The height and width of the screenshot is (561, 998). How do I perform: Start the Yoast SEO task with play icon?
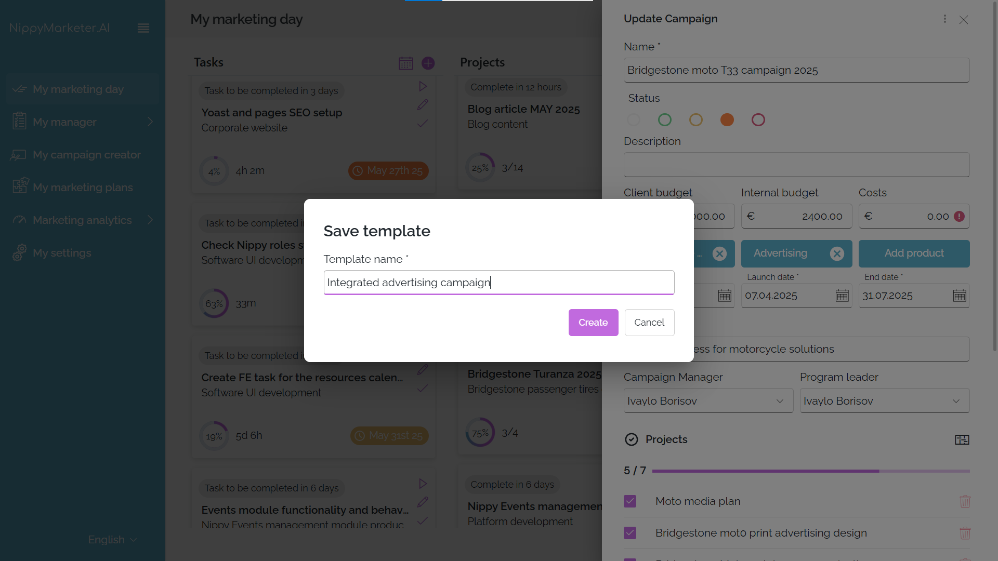pos(423,86)
